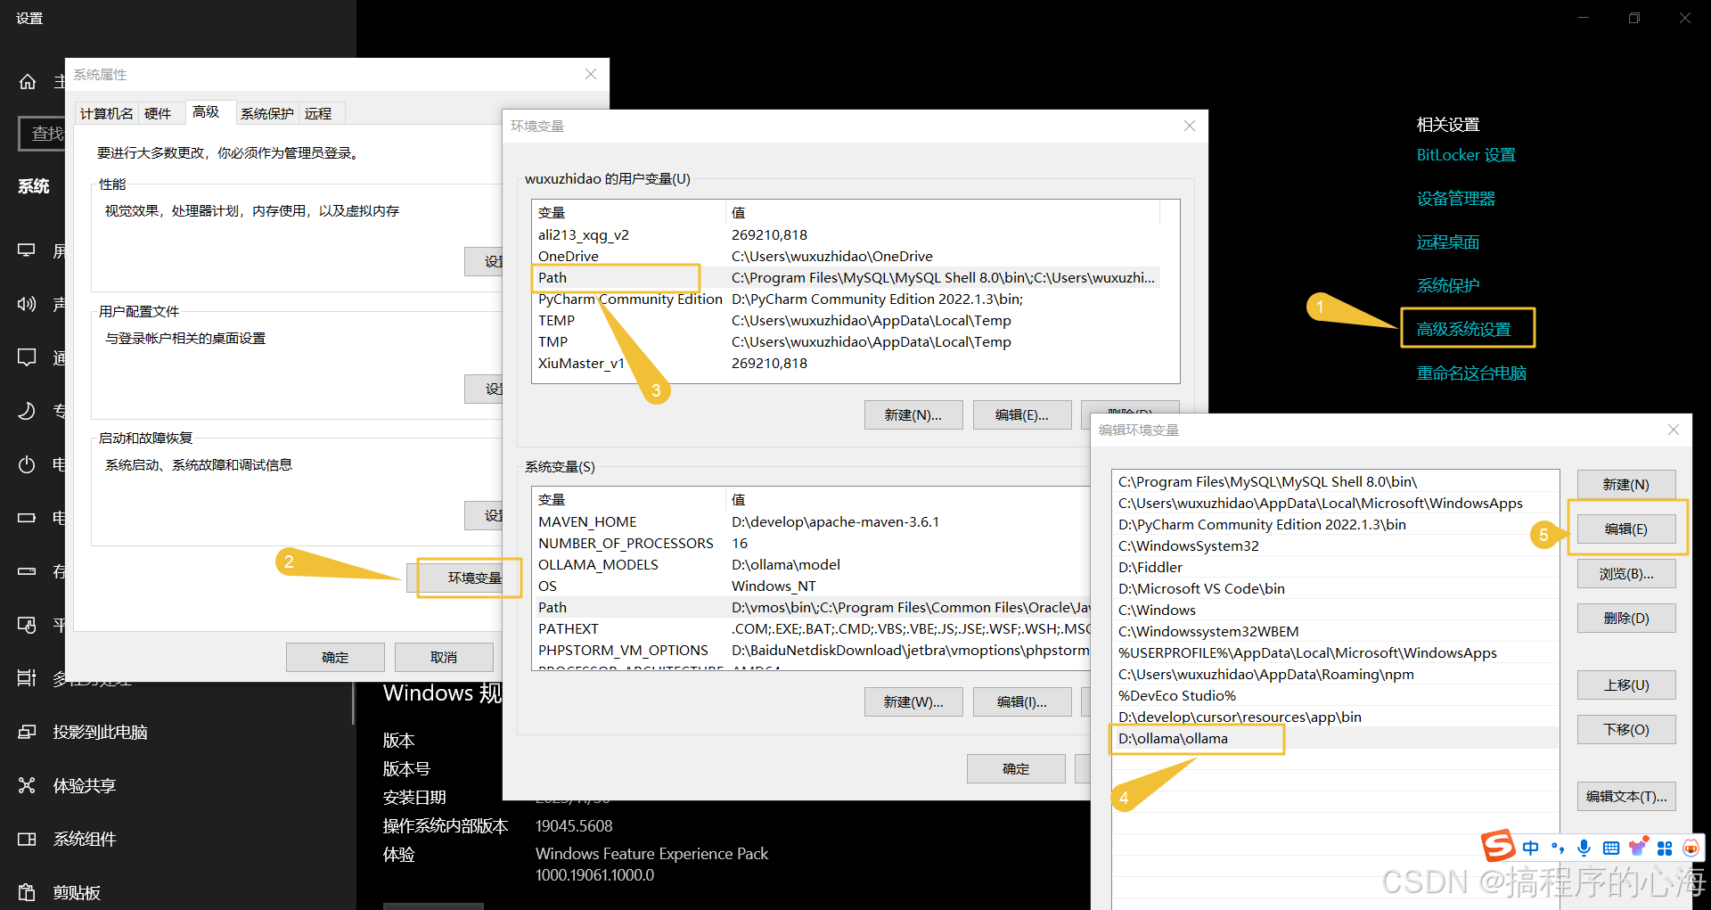This screenshot has height=910, width=1711.
Task: Click 新建(W)... under system variables
Action: click(913, 701)
